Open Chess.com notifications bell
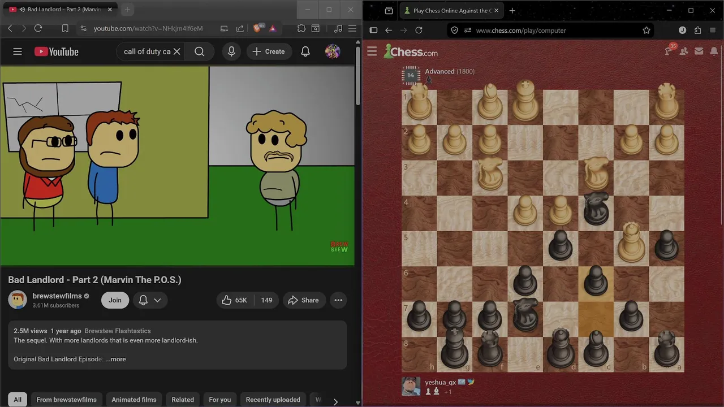The width and height of the screenshot is (724, 407). click(x=714, y=51)
